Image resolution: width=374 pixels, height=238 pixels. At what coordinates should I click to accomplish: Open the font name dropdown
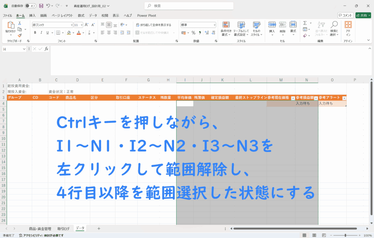click(72, 25)
